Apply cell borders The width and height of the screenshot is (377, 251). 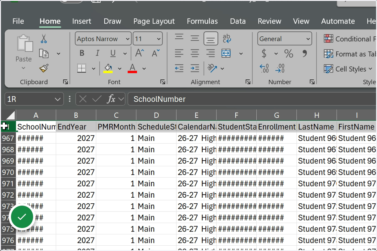point(82,68)
